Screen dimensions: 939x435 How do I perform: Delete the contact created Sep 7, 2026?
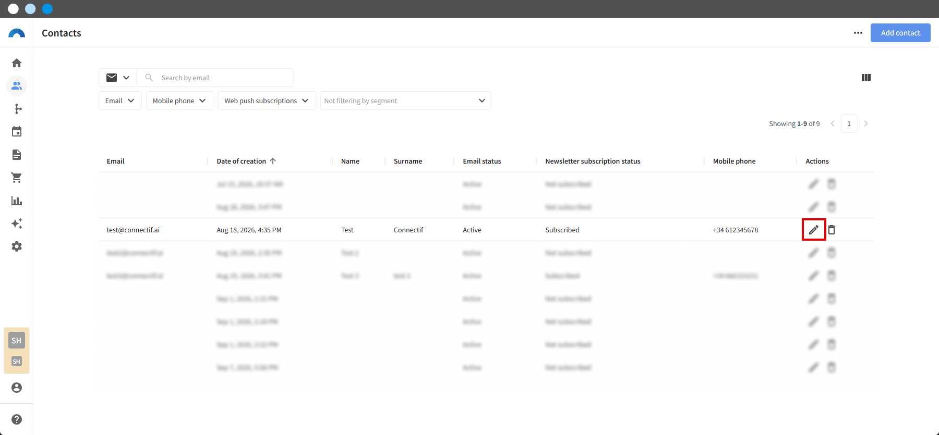click(x=832, y=367)
